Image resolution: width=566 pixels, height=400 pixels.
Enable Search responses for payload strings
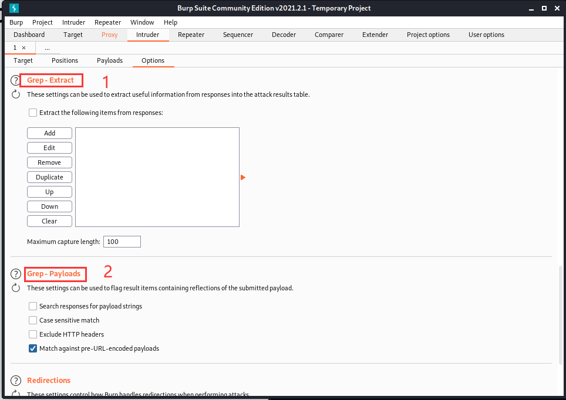(33, 306)
